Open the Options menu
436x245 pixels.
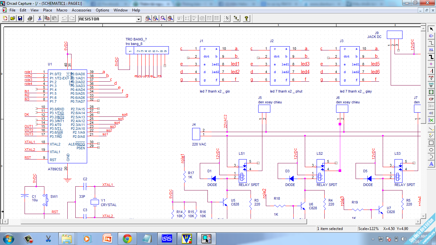[x=102, y=10]
